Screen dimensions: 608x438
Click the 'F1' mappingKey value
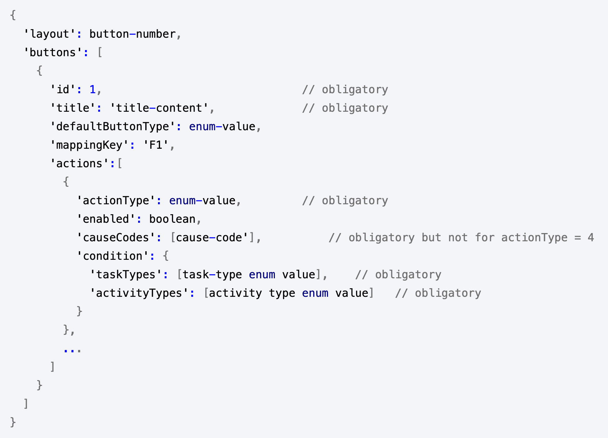pos(156,145)
